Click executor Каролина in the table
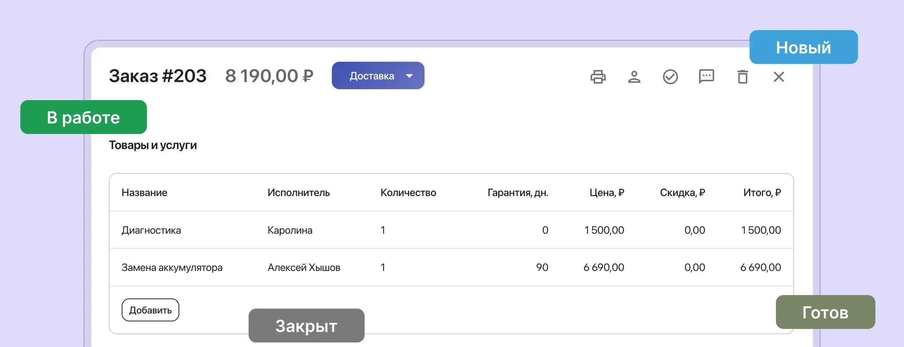Screen dimensions: 904x347 tap(290, 230)
